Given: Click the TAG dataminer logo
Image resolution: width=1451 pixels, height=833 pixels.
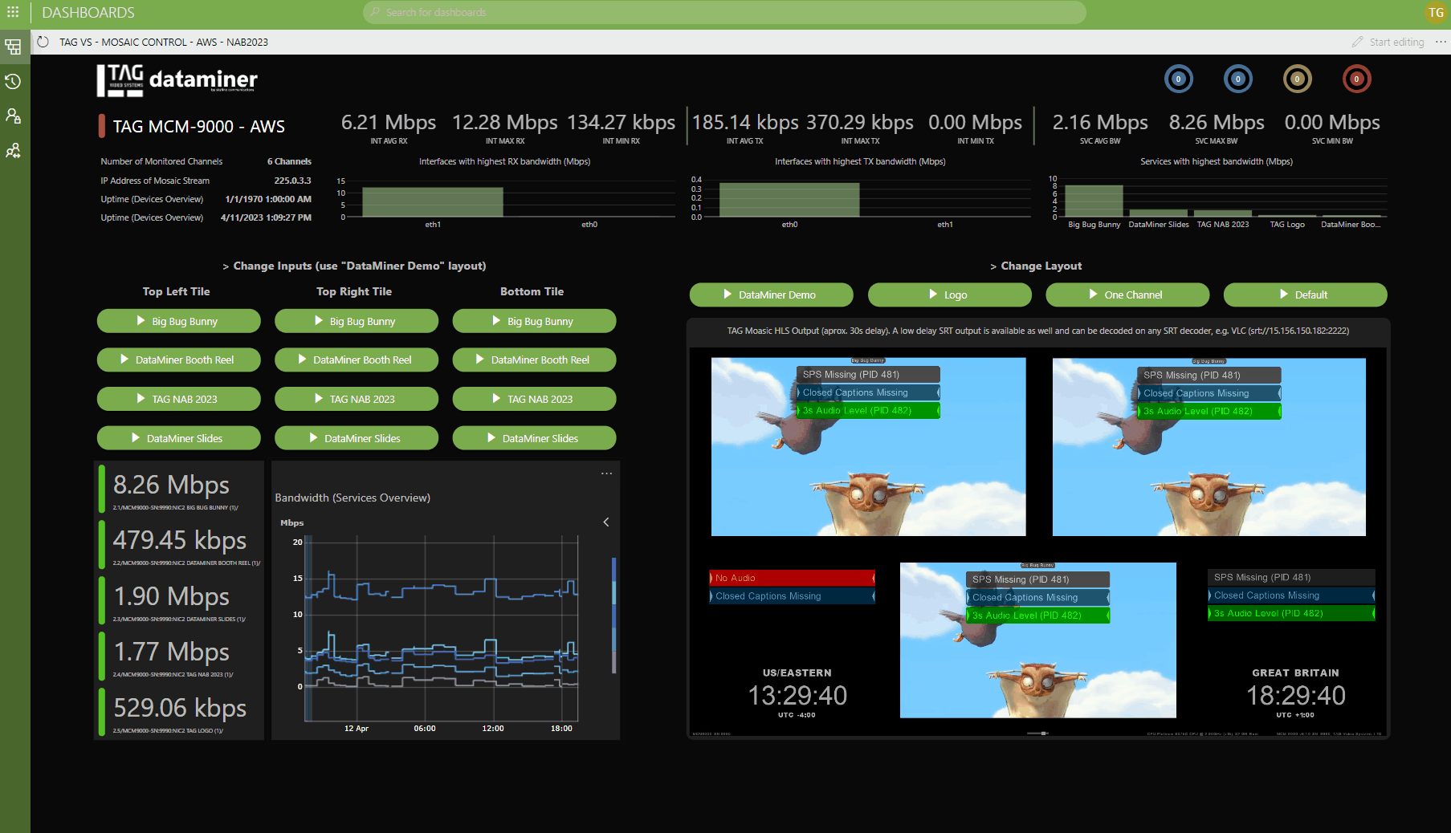Looking at the screenshot, I should 177,80.
